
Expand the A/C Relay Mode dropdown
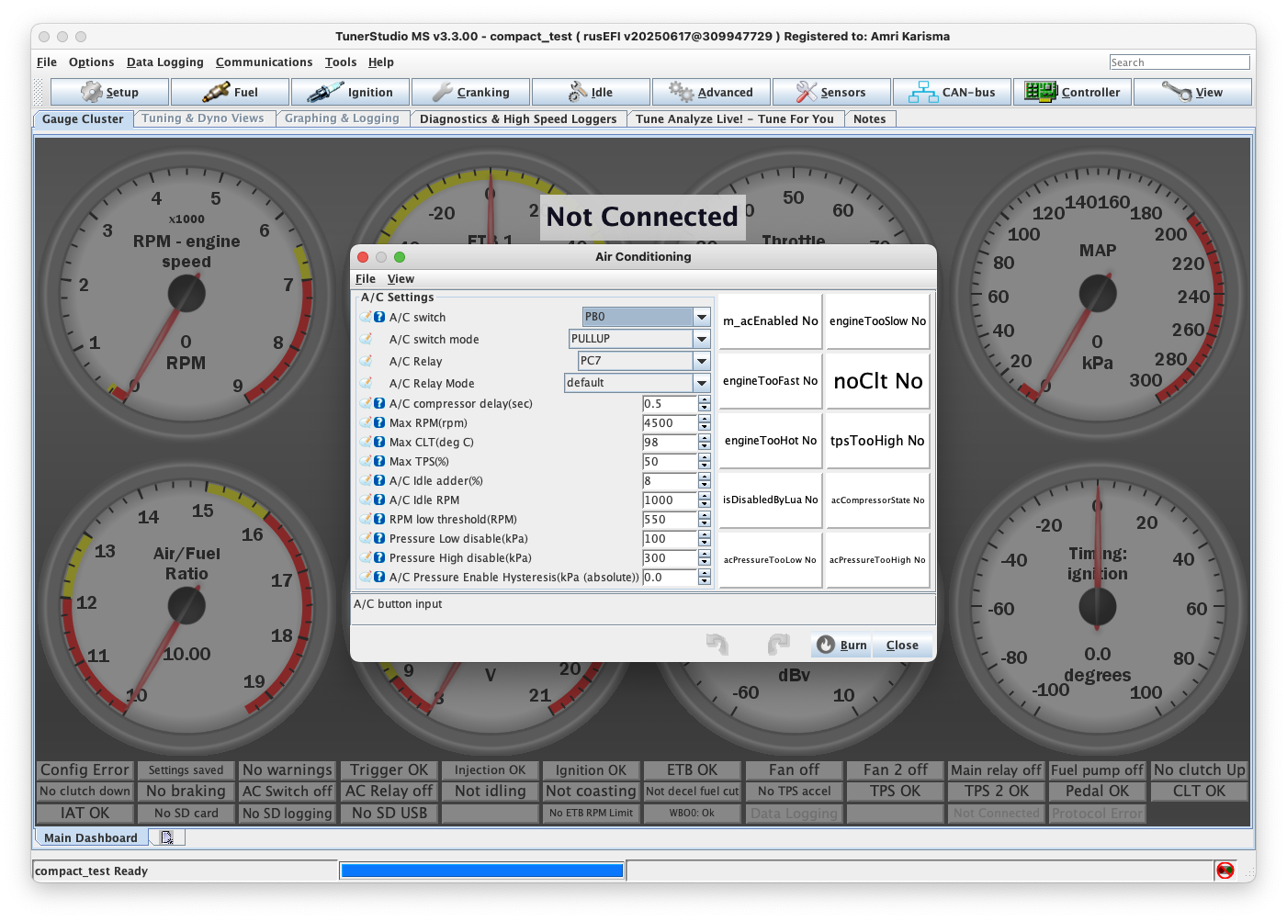702,383
